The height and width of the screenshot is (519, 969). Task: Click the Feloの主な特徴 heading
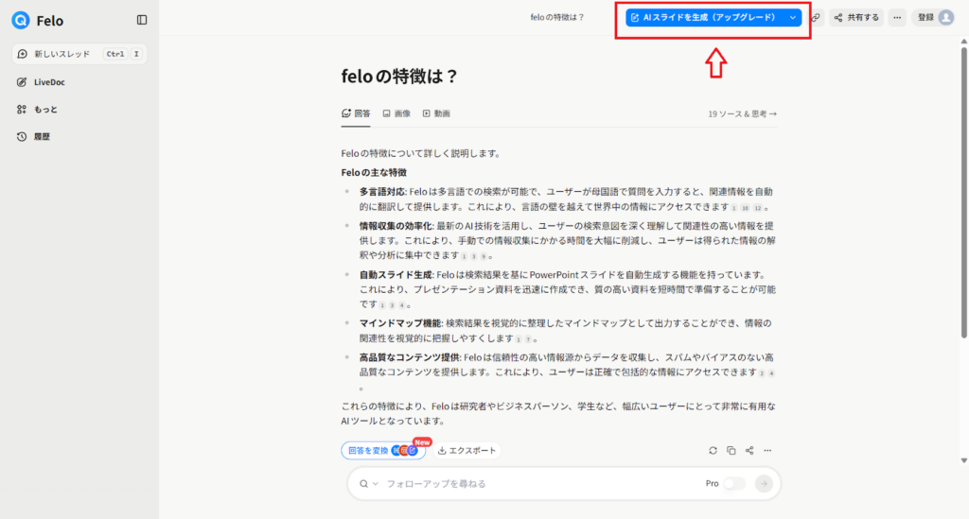point(374,172)
